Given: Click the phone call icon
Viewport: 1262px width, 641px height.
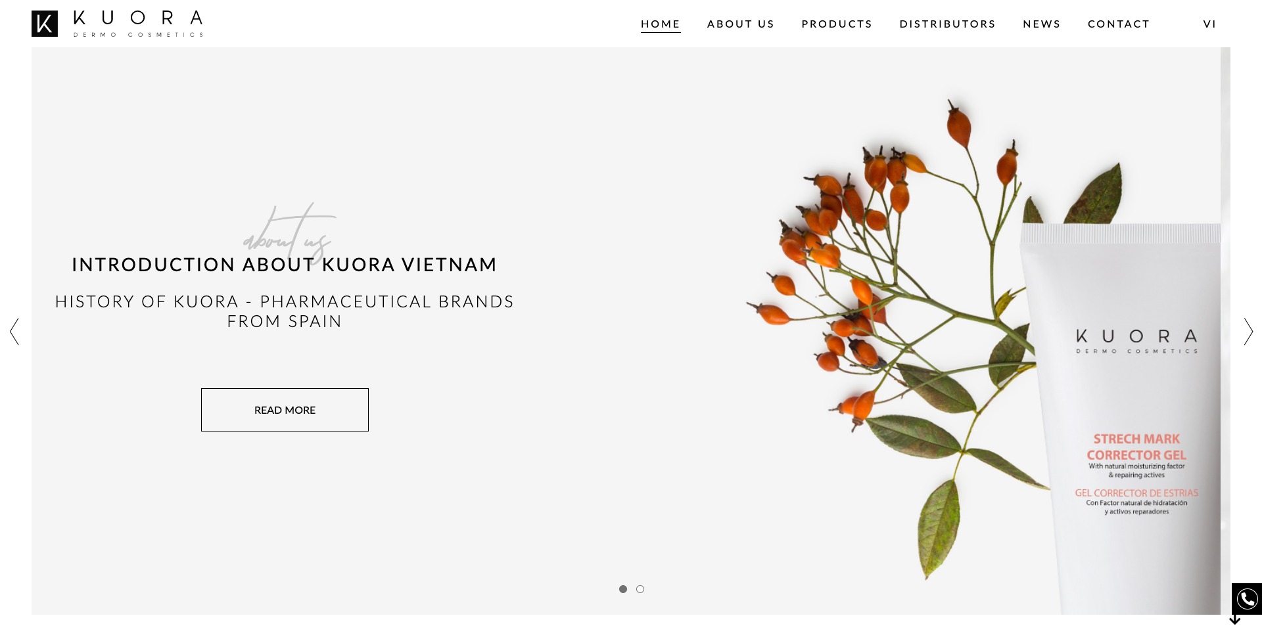Looking at the screenshot, I should pyautogui.click(x=1247, y=599).
